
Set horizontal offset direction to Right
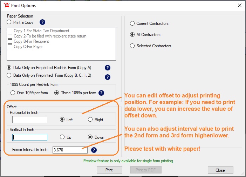point(90,120)
